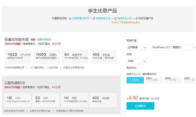Open the 应用镜像 dropdown
Image resolution: width=196 pixels, height=117 pixels.
[x=137, y=48]
